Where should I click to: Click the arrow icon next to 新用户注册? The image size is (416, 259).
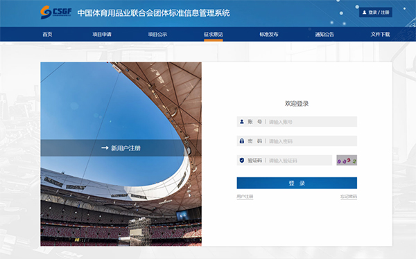(x=105, y=148)
